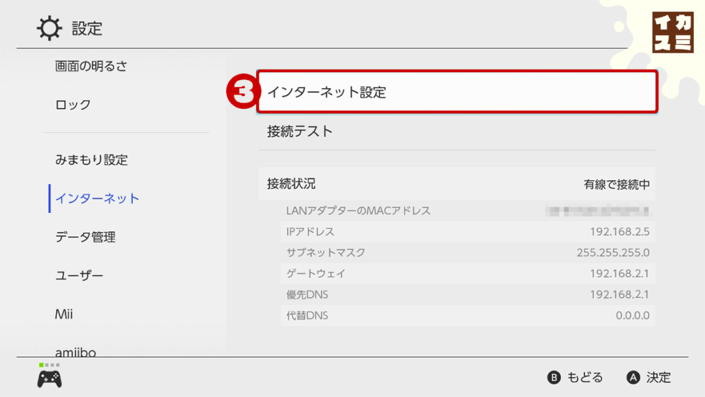Click the B button back icon
Screen dimensions: 705x397
coord(554,377)
